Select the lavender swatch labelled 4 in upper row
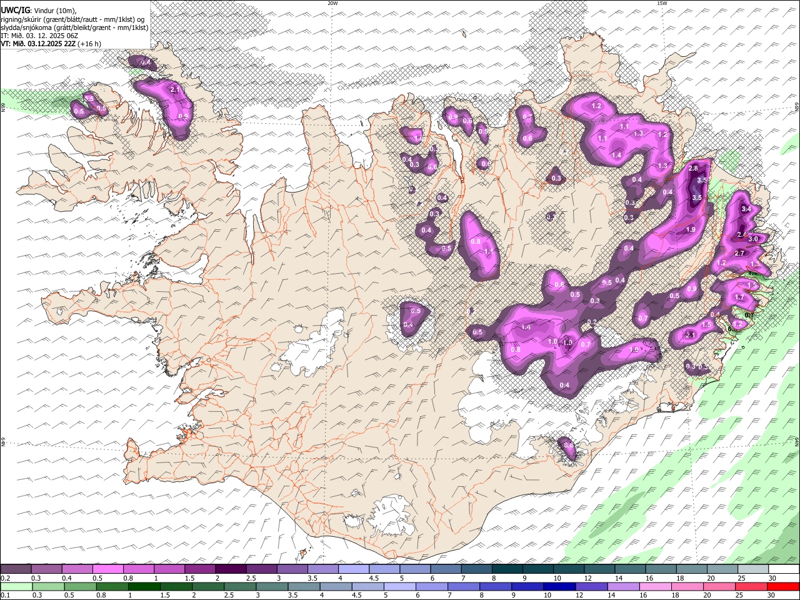 tap(354, 569)
